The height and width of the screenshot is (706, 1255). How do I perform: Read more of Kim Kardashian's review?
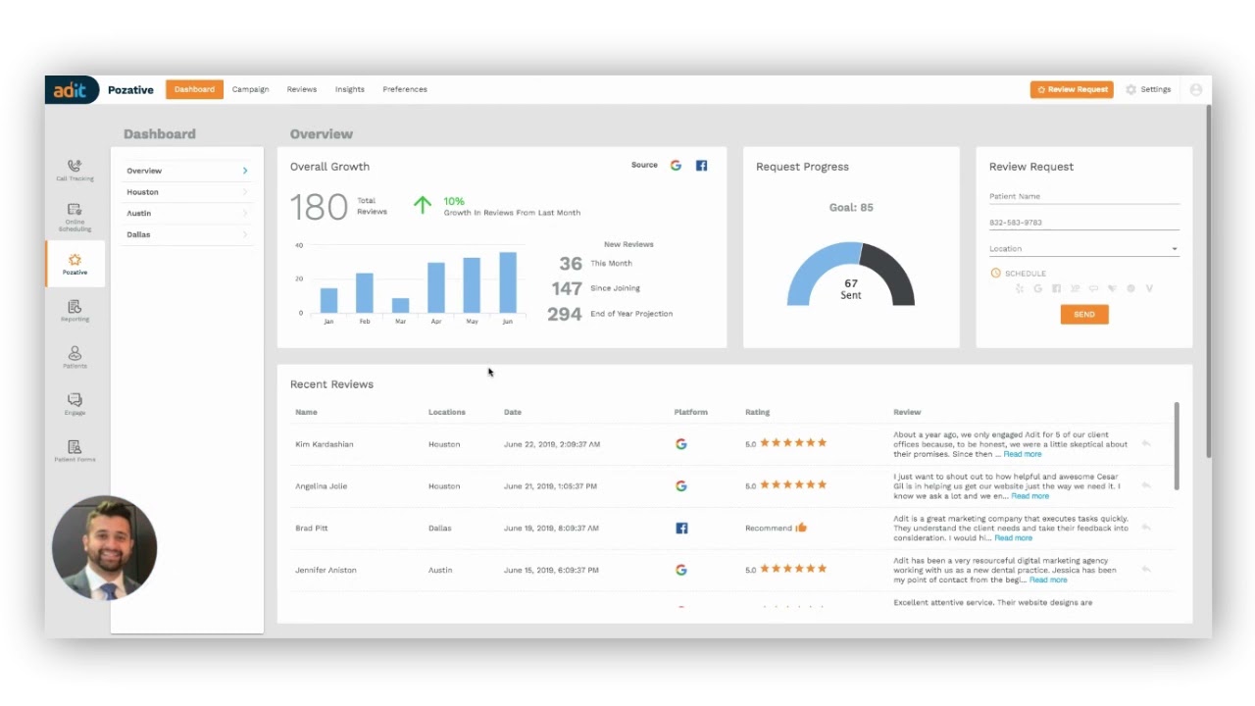click(x=1023, y=454)
